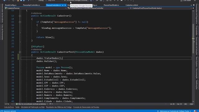This screenshot has height=112, width=199.
Task: Open the Gerenciador de Soluções side panel
Action: coord(197,46)
